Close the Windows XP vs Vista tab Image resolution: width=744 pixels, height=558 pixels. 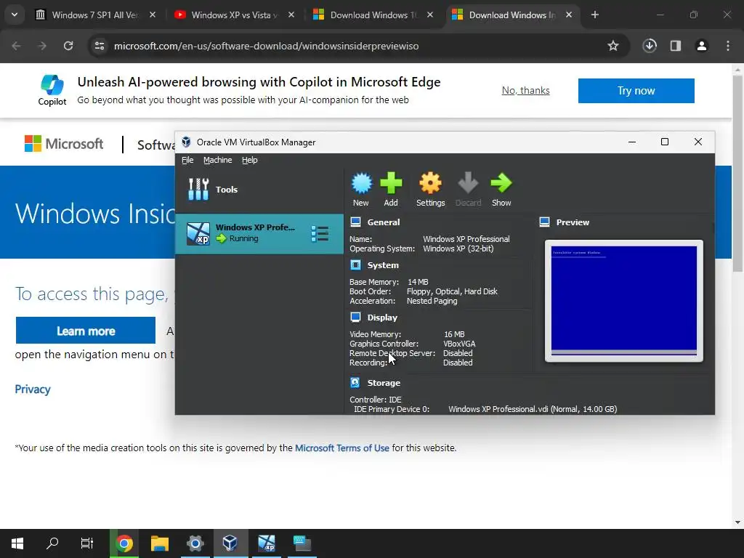291,15
